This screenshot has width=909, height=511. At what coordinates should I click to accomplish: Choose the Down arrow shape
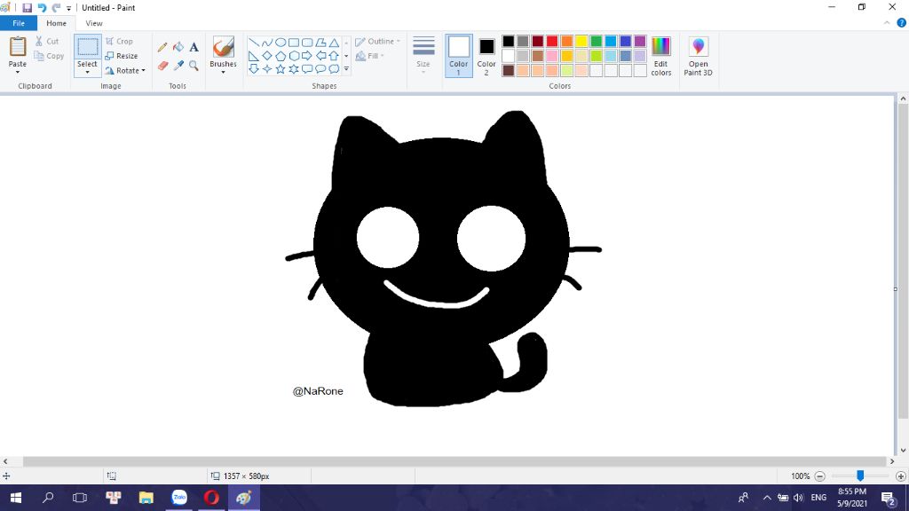pos(253,69)
